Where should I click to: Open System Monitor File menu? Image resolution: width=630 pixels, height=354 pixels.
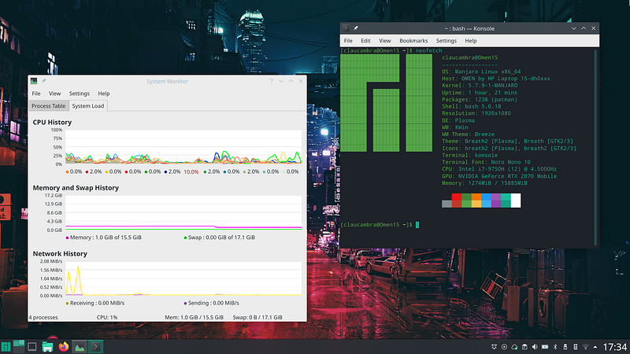(36, 94)
